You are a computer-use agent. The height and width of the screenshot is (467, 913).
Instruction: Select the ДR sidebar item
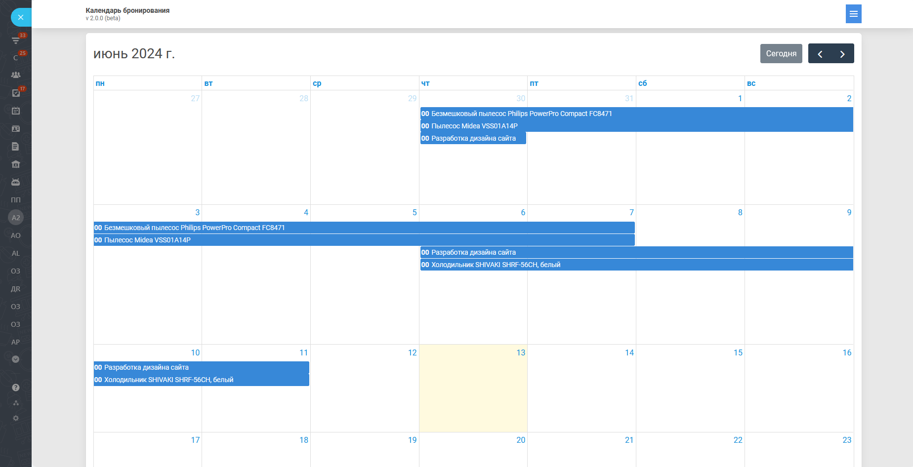(16, 289)
